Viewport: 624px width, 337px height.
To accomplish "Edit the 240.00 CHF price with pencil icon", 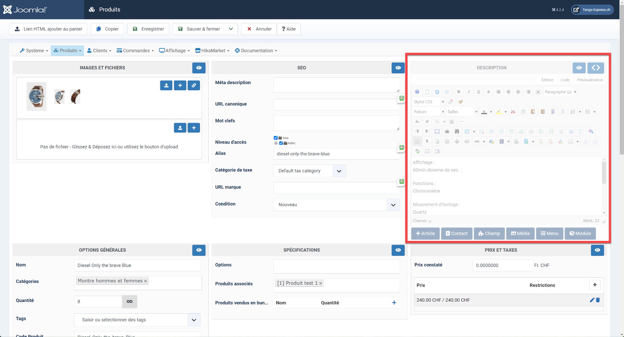I will click(x=592, y=300).
